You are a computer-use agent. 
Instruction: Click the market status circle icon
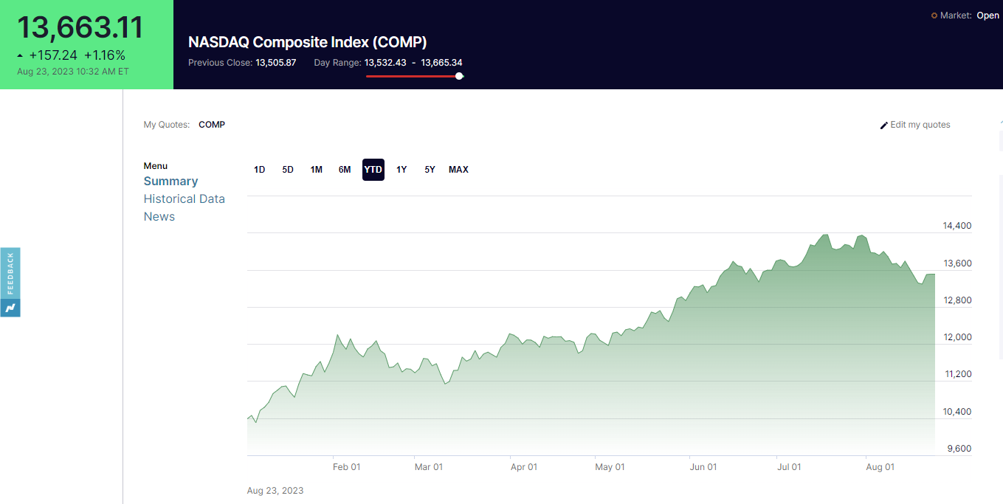click(934, 15)
